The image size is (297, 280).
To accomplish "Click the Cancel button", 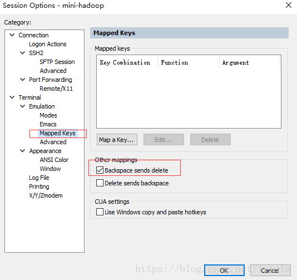I will tap(270, 270).
